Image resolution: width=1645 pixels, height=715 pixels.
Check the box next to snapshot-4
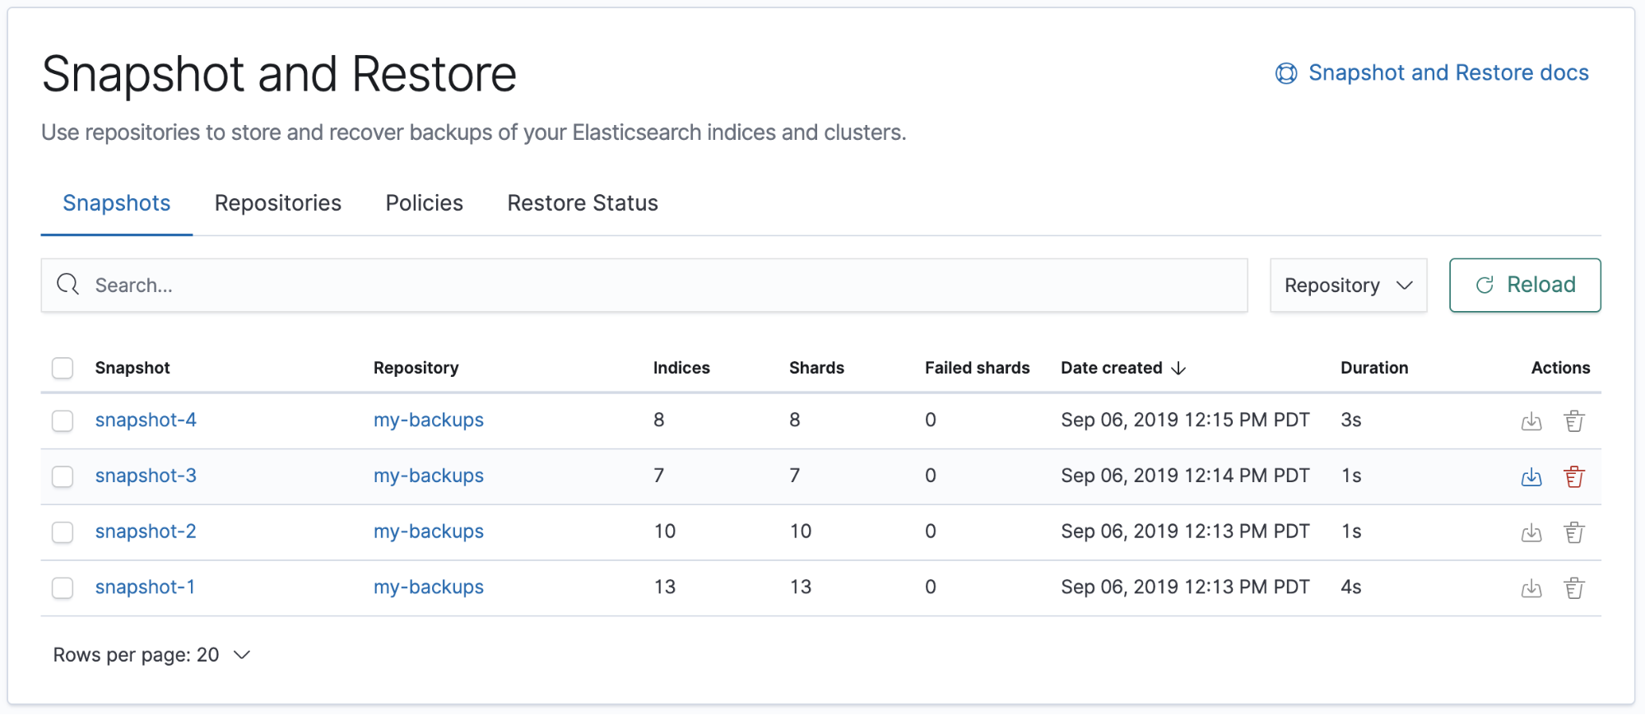pos(63,420)
